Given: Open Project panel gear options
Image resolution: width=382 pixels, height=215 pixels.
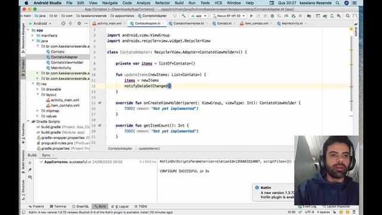Looking at the screenshot, I should 79,23.
